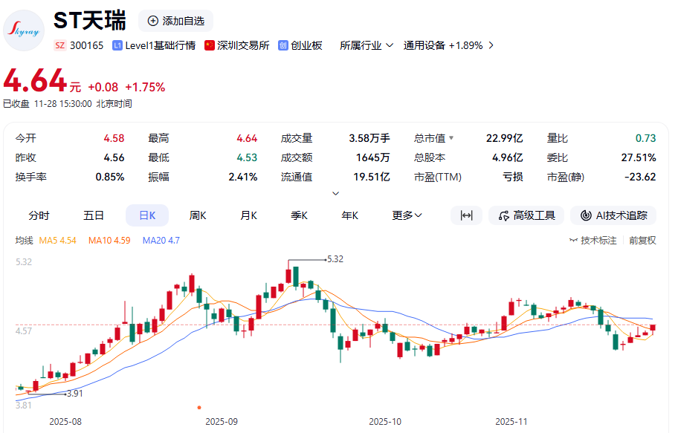The width and height of the screenshot is (678, 433).
Task: Open the 总市值 dropdown arrow
Action: click(451, 138)
